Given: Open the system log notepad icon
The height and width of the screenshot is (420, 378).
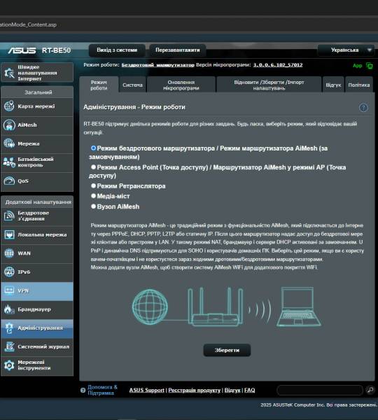Looking at the screenshot, I should (x=9, y=346).
